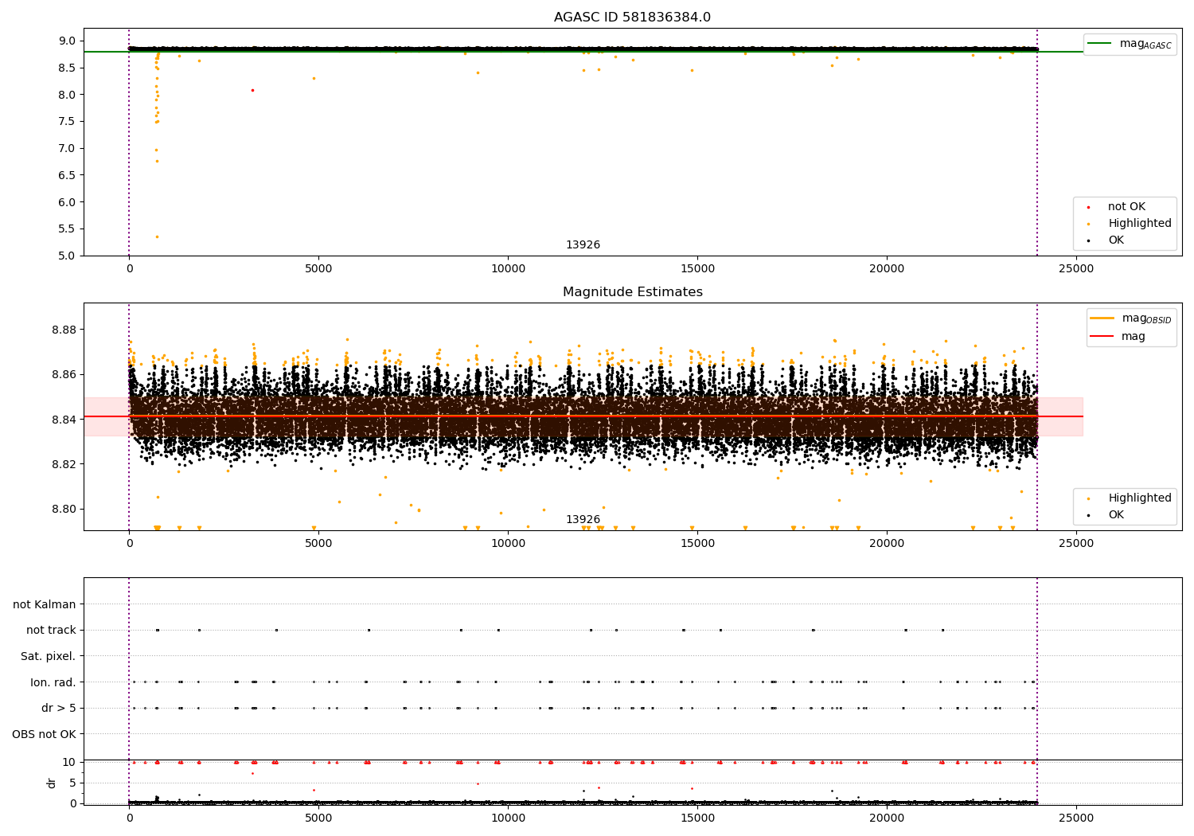Viewport: 1194px width, 836px height.
Task: Click the '8.80' y-axis tick label
Action: tap(64, 510)
